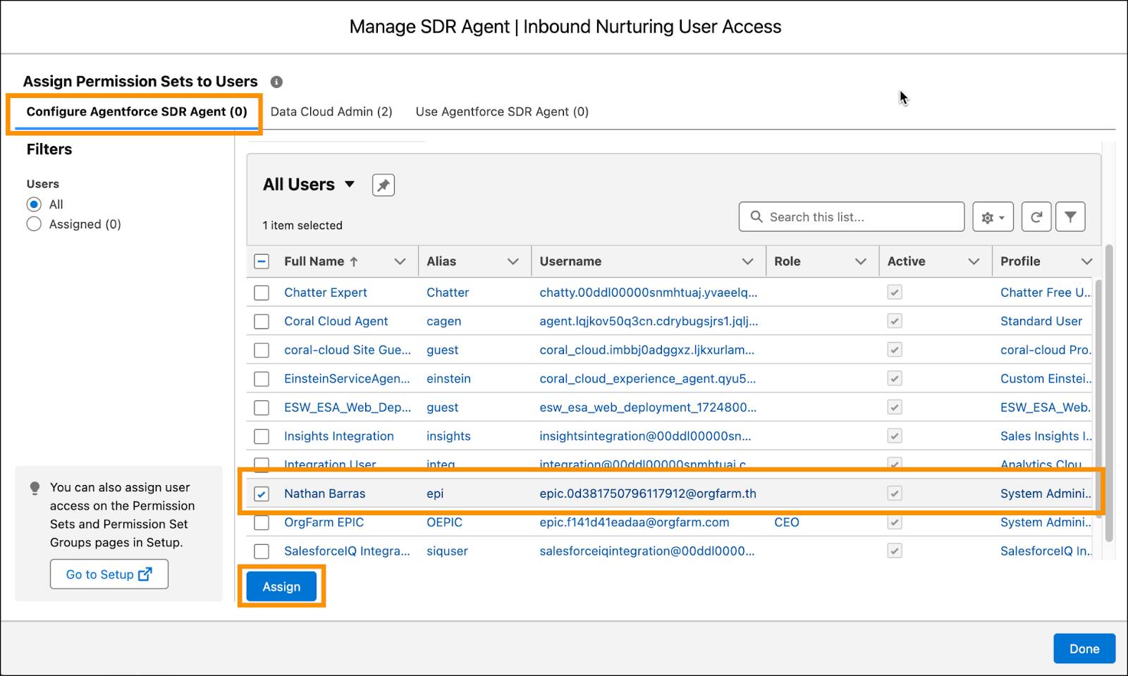Open Profile column actions chevron

click(1086, 262)
